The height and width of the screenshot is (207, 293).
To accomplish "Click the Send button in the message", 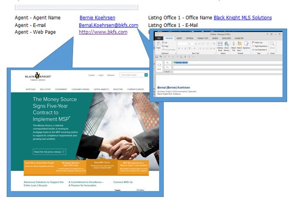I will (159, 66).
